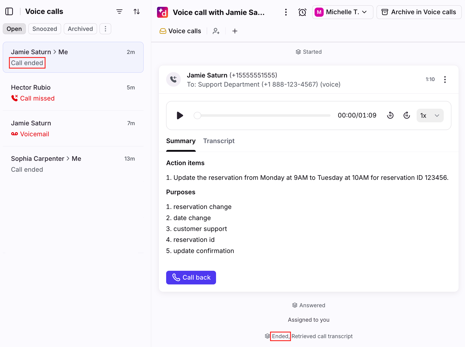Screen dimensions: 465x347
Task: Collapse the sidebar panel icon
Action: click(9, 11)
